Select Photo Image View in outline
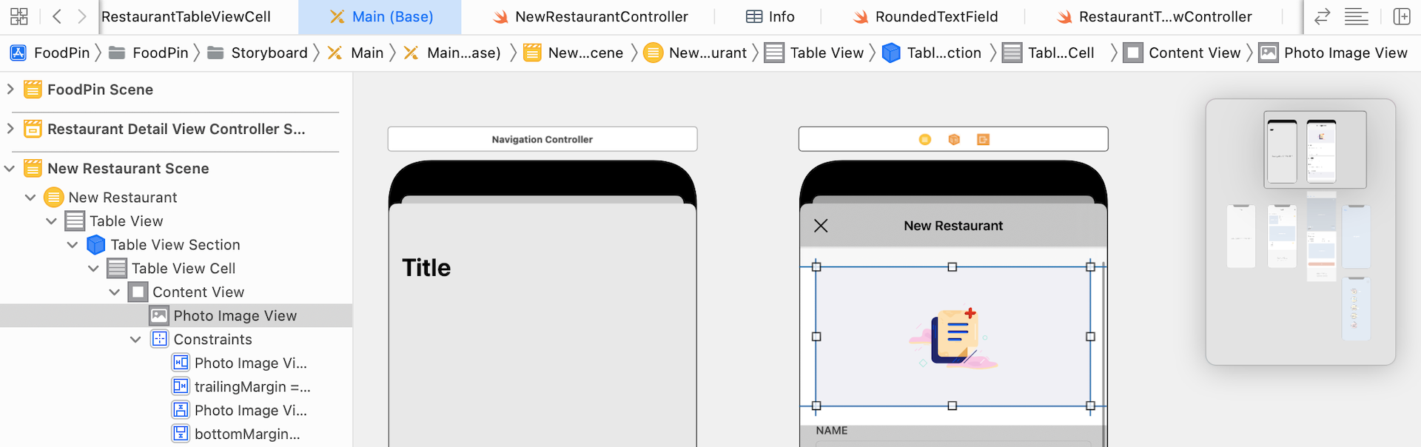 click(x=235, y=316)
